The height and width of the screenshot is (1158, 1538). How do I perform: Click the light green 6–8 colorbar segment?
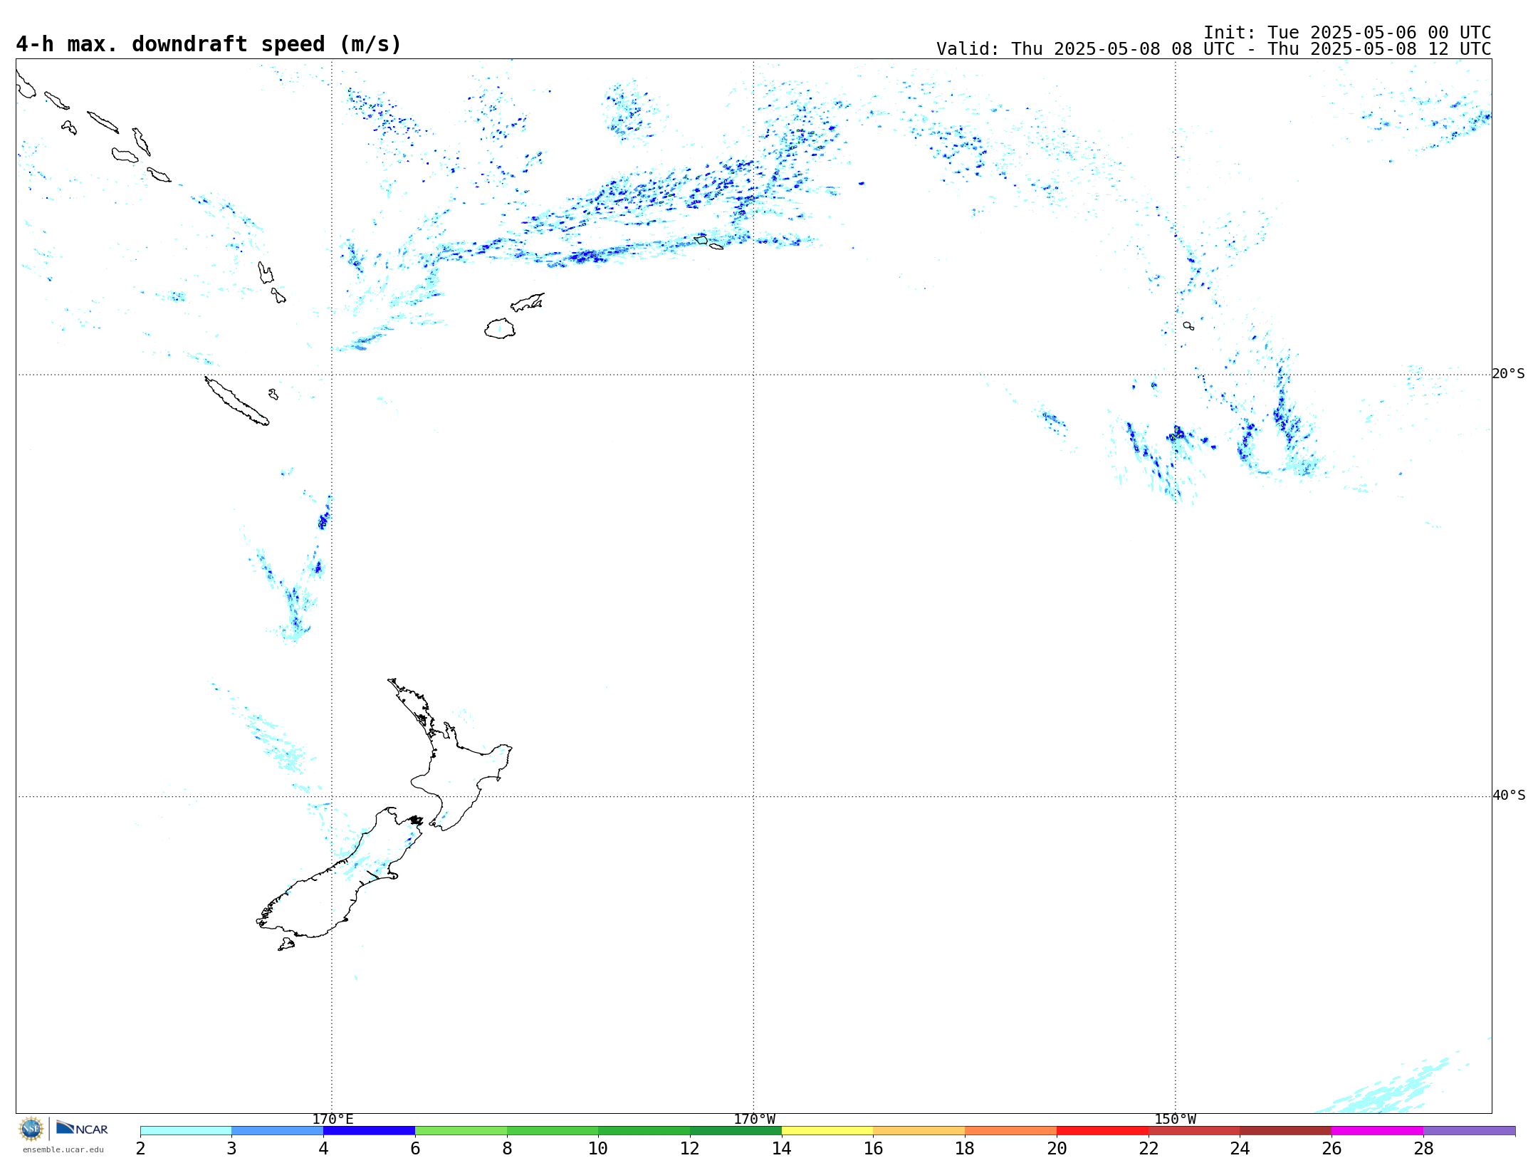click(461, 1130)
